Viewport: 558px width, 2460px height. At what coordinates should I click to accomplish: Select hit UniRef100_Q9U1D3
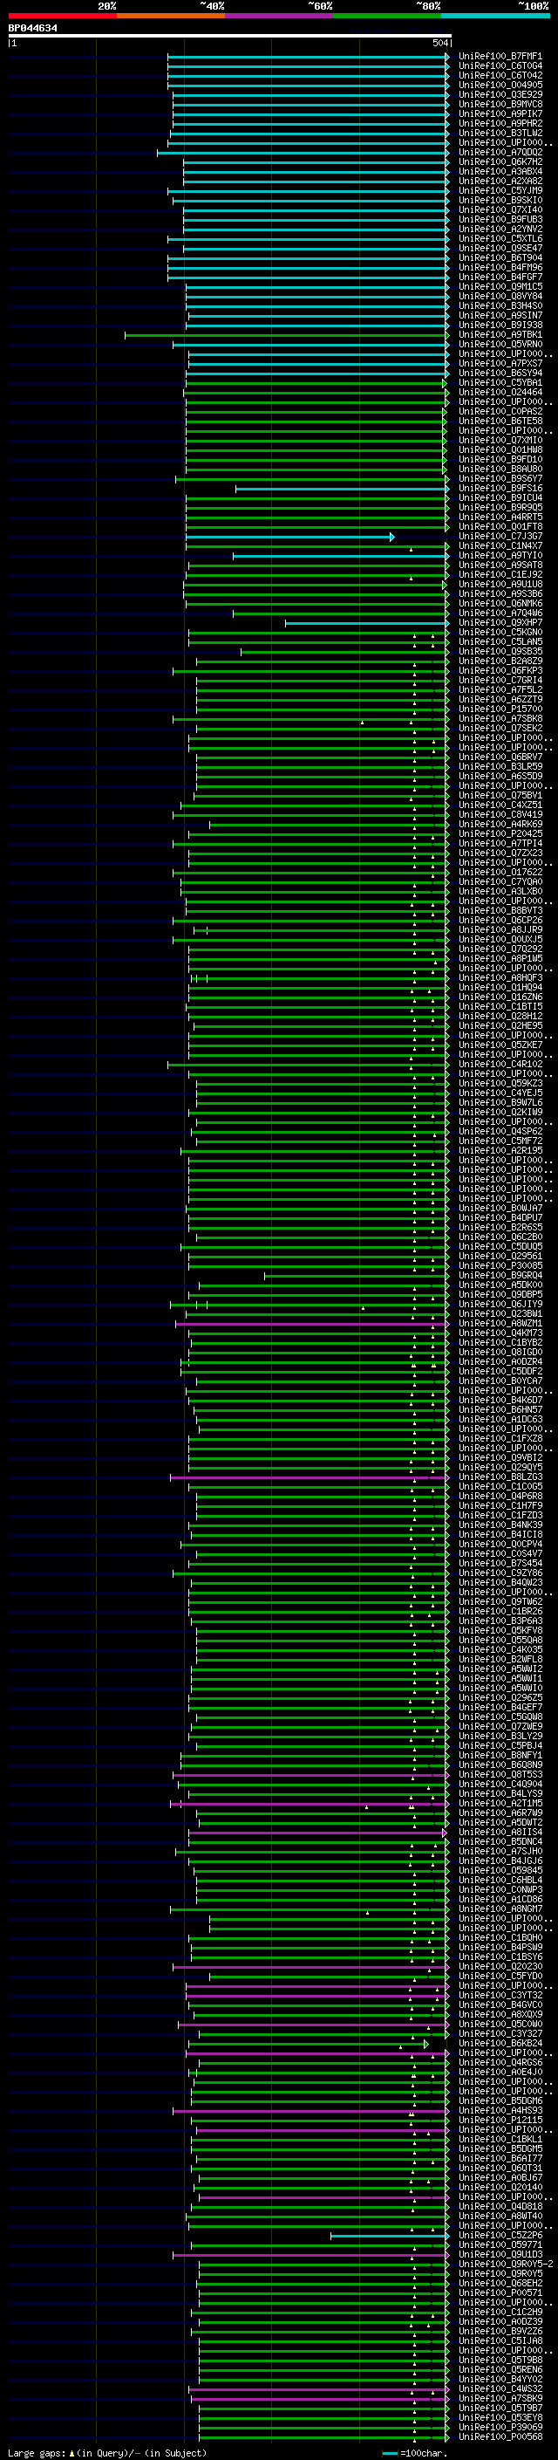click(500, 2255)
